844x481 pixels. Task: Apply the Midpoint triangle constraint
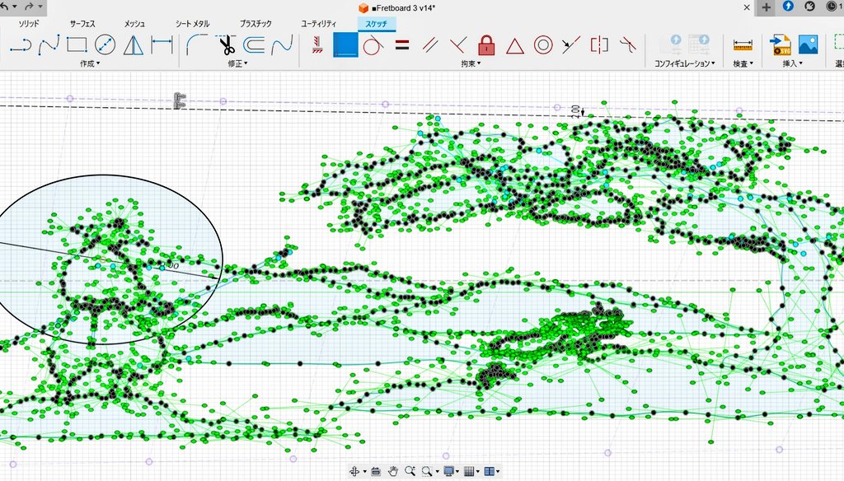[514, 46]
